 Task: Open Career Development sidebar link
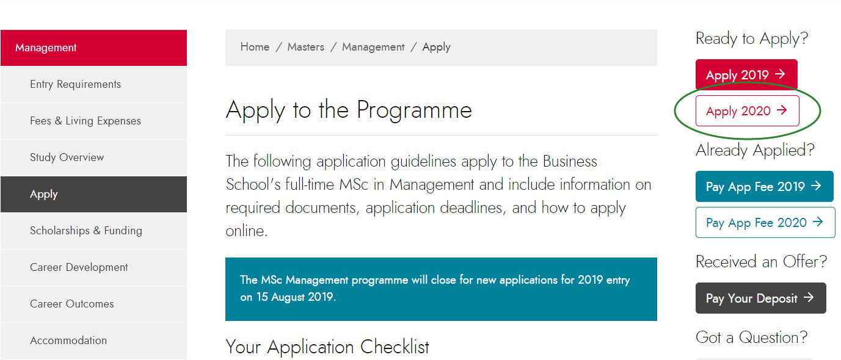[x=93, y=267]
